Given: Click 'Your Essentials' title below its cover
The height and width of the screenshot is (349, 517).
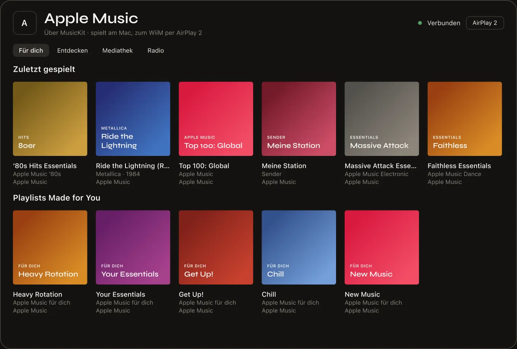Looking at the screenshot, I should tap(121, 294).
